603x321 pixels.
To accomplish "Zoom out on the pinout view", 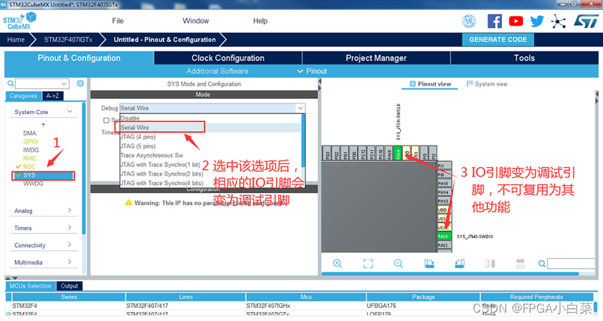I will pos(399,263).
